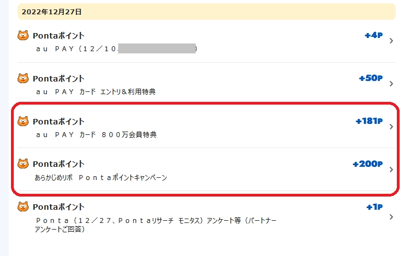Open the +50P entry's chevron arrow
Screen dimensions: 404x256
click(391, 84)
